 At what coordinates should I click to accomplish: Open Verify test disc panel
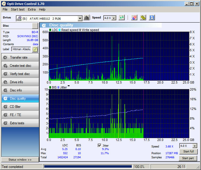(x=20, y=74)
